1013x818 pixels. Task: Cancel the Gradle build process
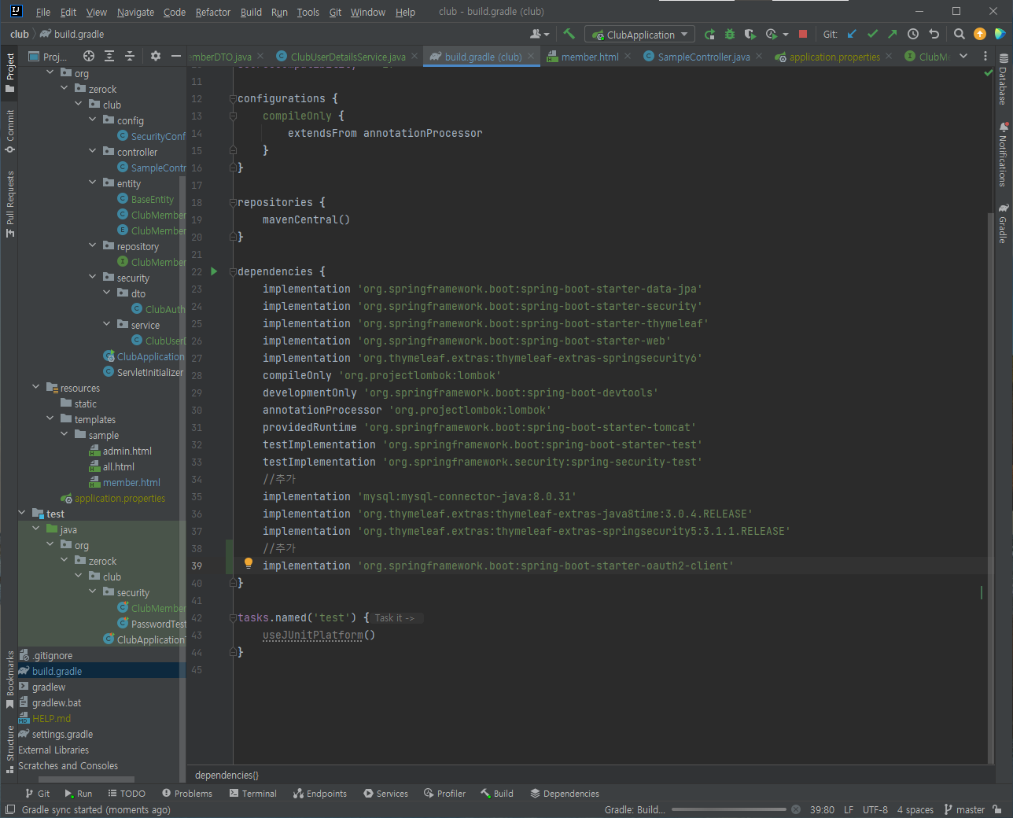point(796,809)
